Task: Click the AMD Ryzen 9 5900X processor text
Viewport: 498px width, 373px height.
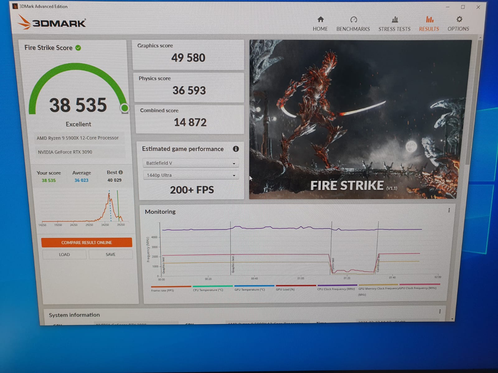Action: click(78, 138)
